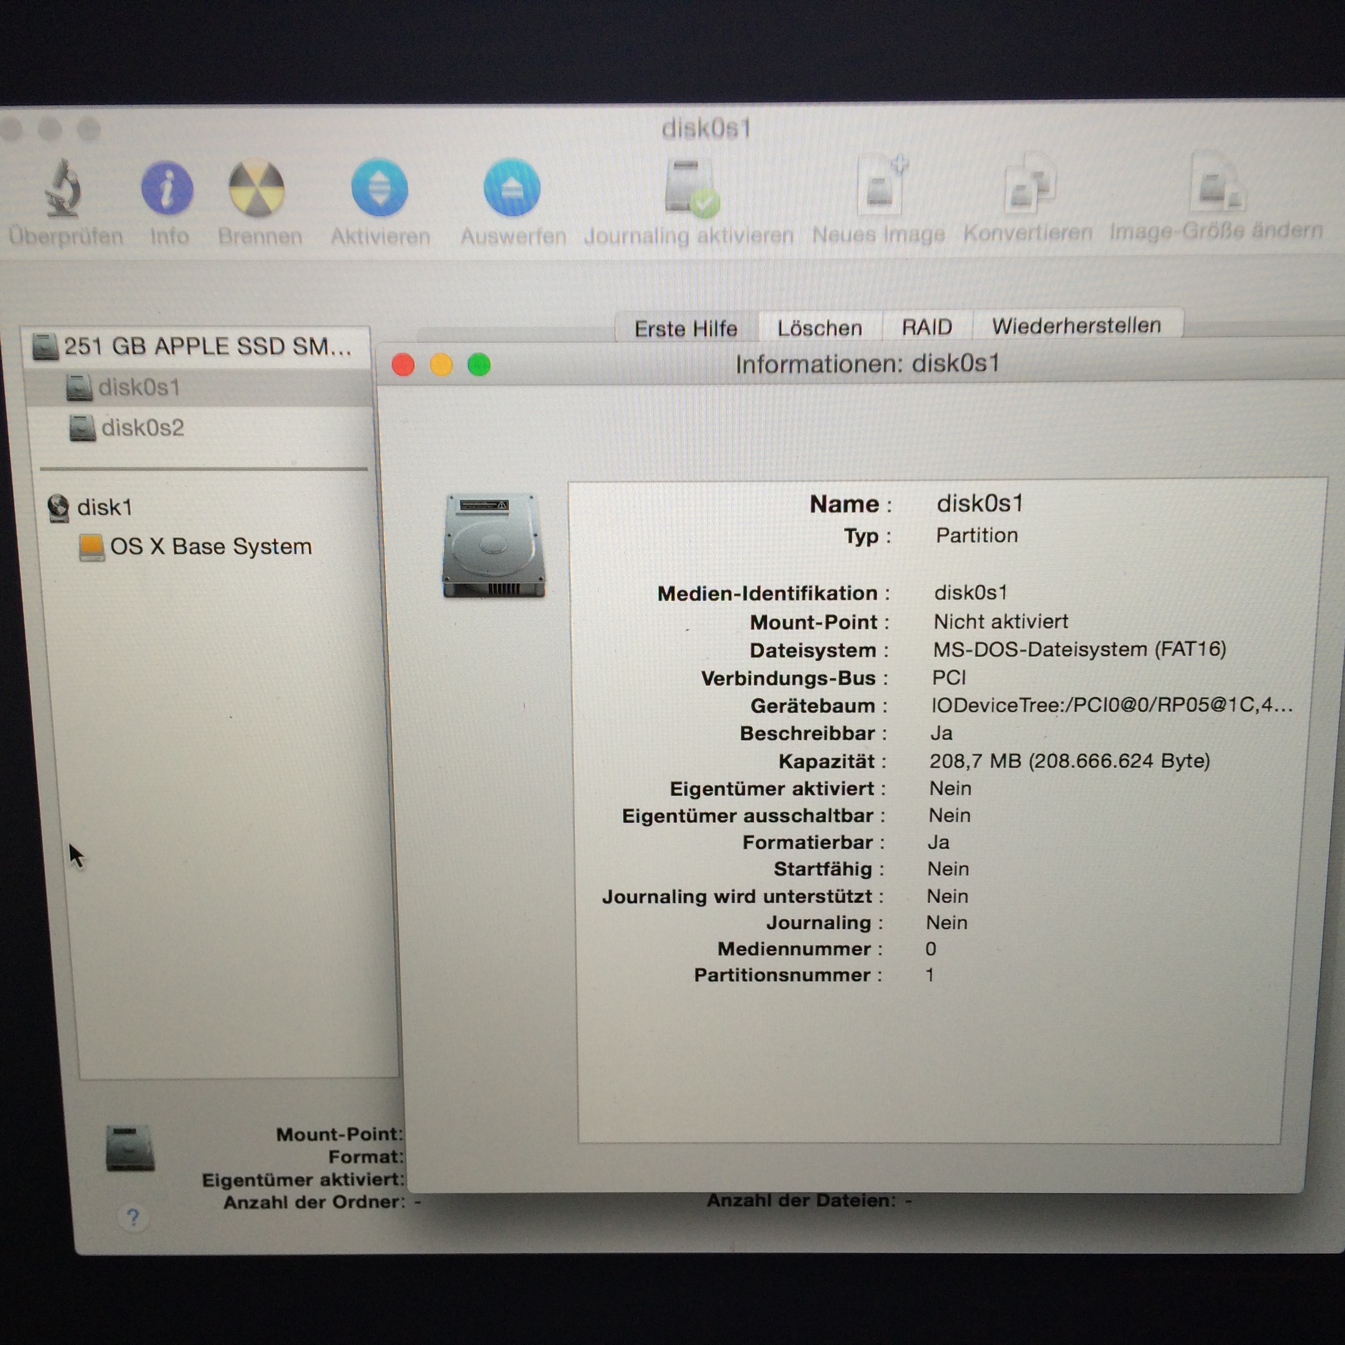
Task: Click the Kapazität value 208,7 MB
Action: pyautogui.click(x=1070, y=761)
